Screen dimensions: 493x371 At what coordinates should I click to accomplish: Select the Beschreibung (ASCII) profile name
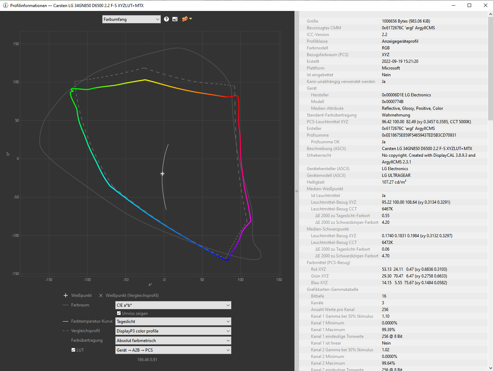point(427,149)
